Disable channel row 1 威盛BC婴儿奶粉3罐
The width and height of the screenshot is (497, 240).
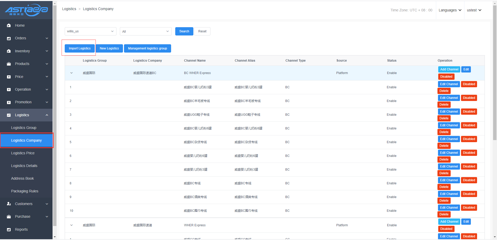point(469,84)
